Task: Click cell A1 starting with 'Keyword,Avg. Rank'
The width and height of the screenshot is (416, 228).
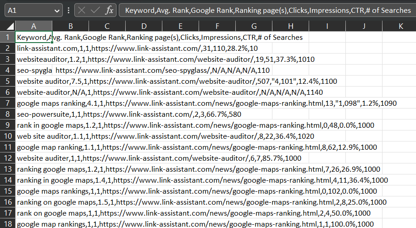Action: (33, 37)
